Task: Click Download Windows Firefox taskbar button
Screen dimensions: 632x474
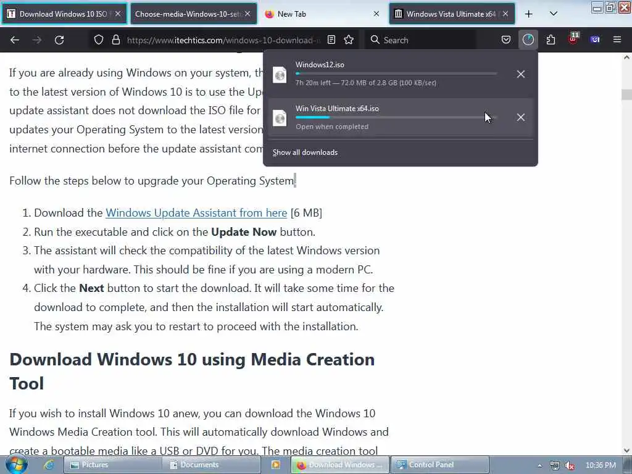Action: [x=340, y=465]
